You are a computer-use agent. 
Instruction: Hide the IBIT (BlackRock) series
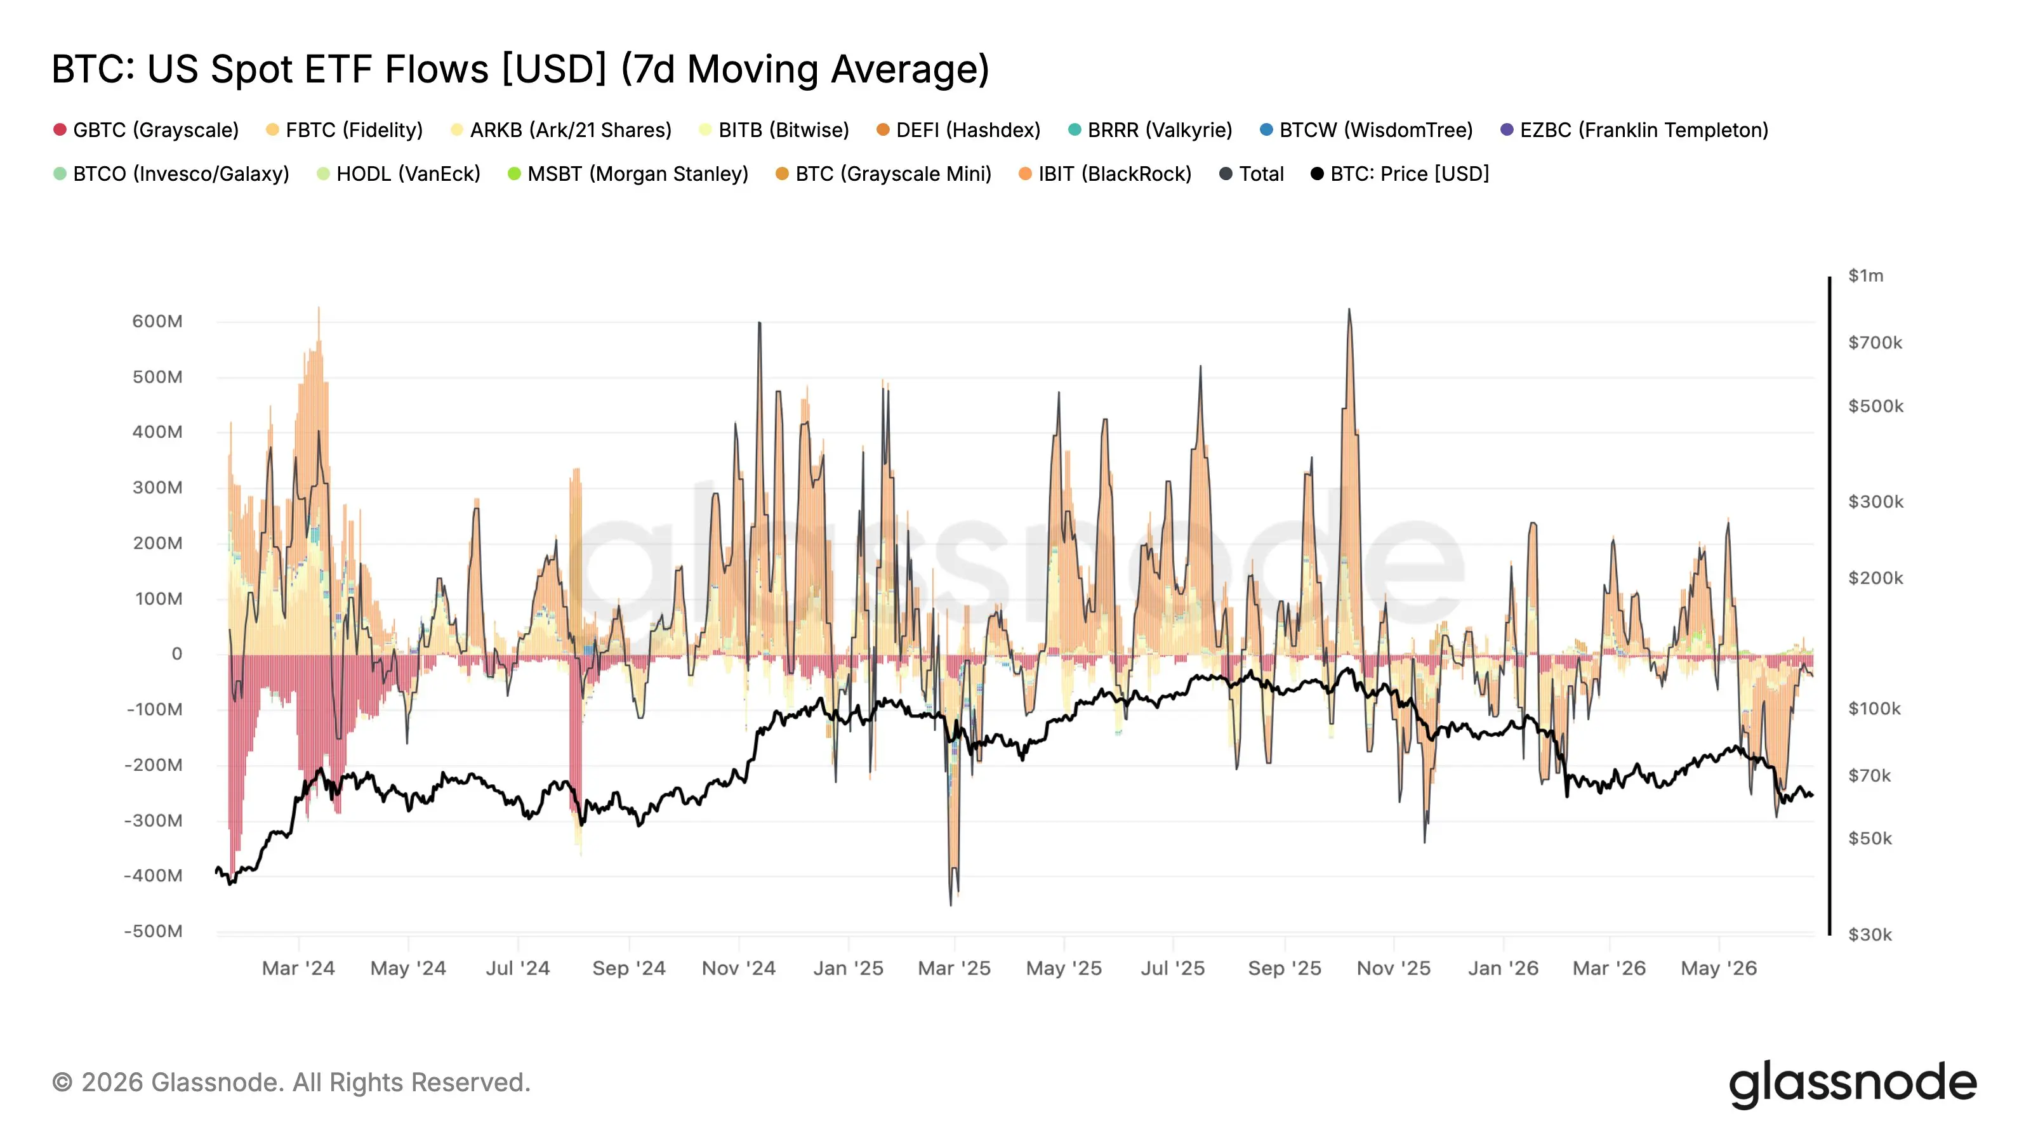click(1104, 173)
